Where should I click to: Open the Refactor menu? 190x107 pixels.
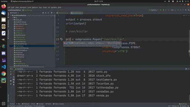tap(35, 7)
